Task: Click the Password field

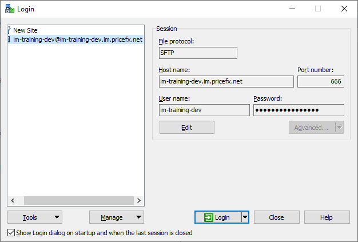Action: pos(299,110)
